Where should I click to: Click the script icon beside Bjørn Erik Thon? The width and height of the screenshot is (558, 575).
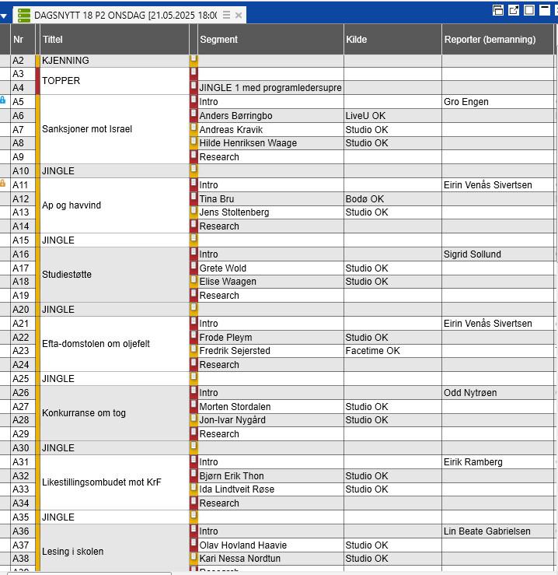(194, 475)
